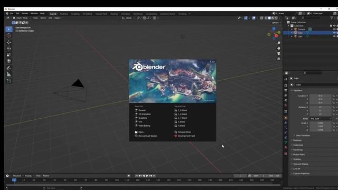
Task: Select the Rotate tool
Action: pos(9,49)
